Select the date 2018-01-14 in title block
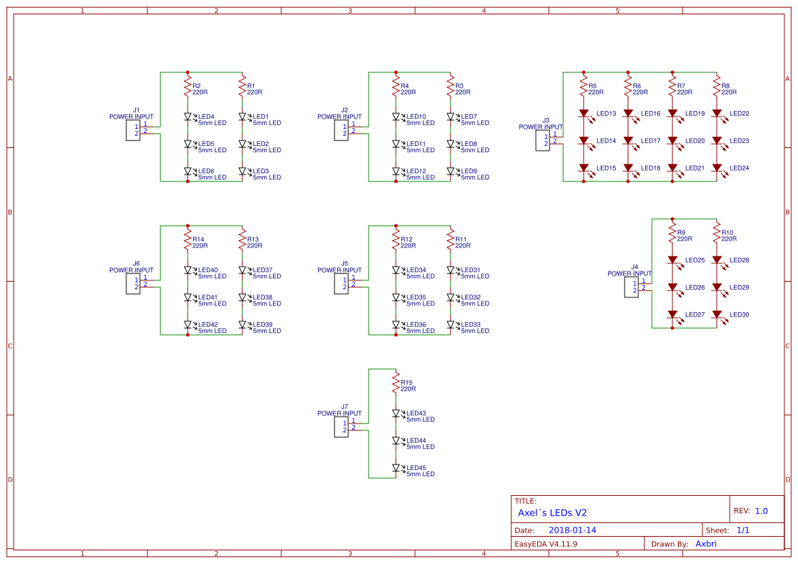 pos(574,529)
